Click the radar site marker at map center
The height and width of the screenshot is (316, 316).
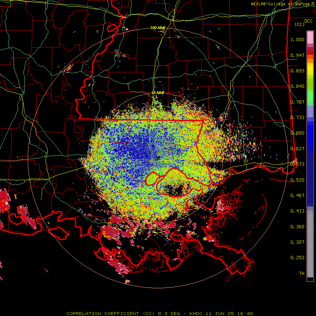click(158, 158)
